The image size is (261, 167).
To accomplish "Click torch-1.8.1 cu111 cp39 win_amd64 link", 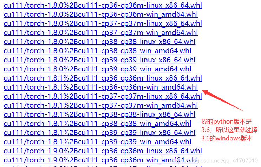I will click(97, 142).
